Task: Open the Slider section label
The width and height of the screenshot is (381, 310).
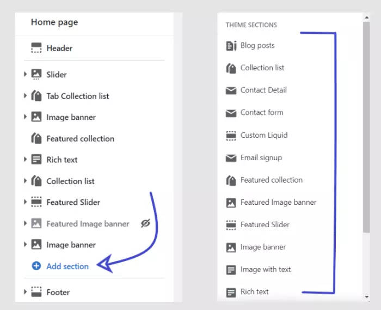Action: [57, 75]
